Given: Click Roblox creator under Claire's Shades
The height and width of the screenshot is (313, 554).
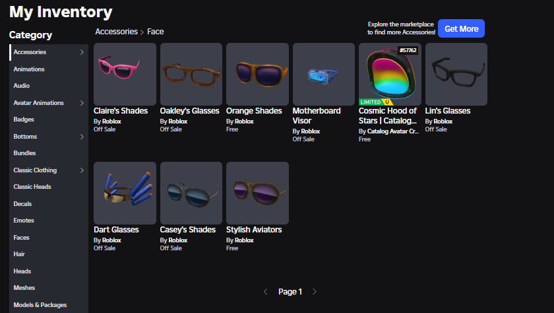Looking at the screenshot, I should pyautogui.click(x=111, y=122).
